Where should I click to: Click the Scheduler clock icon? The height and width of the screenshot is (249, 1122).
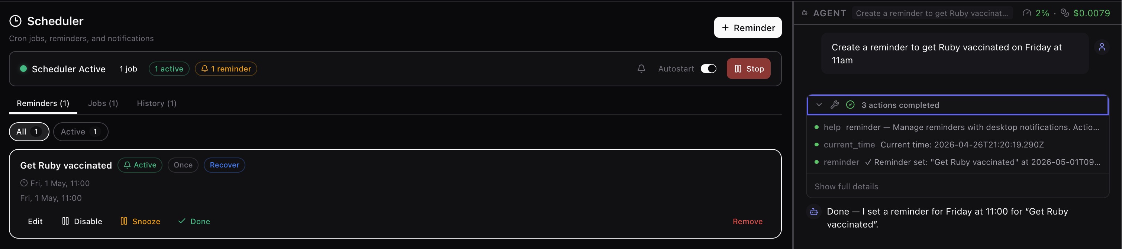(x=15, y=21)
